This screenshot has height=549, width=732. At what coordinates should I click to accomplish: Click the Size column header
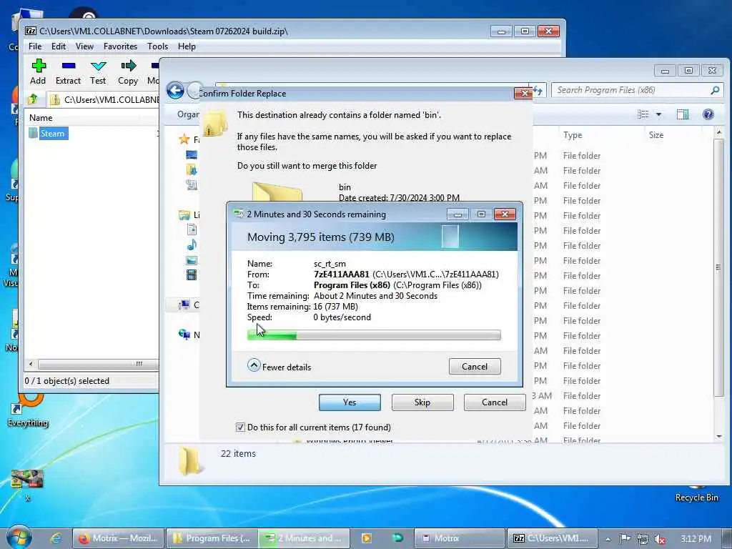tap(656, 135)
